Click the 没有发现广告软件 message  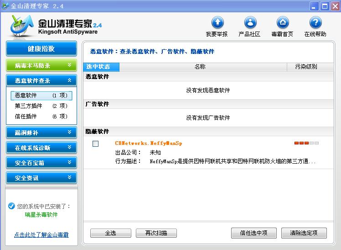coord(208,118)
